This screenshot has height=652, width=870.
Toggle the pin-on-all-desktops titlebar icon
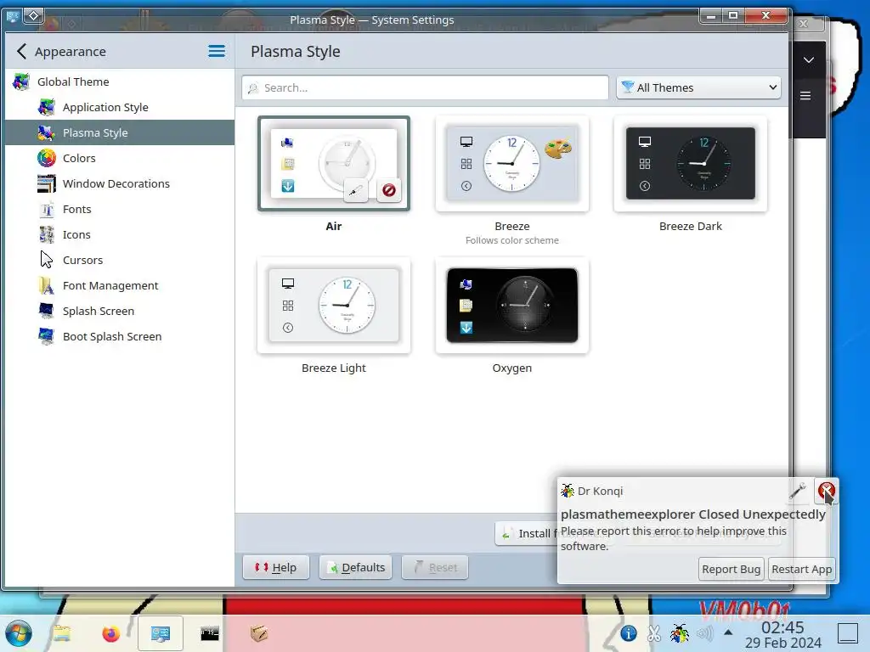click(33, 15)
